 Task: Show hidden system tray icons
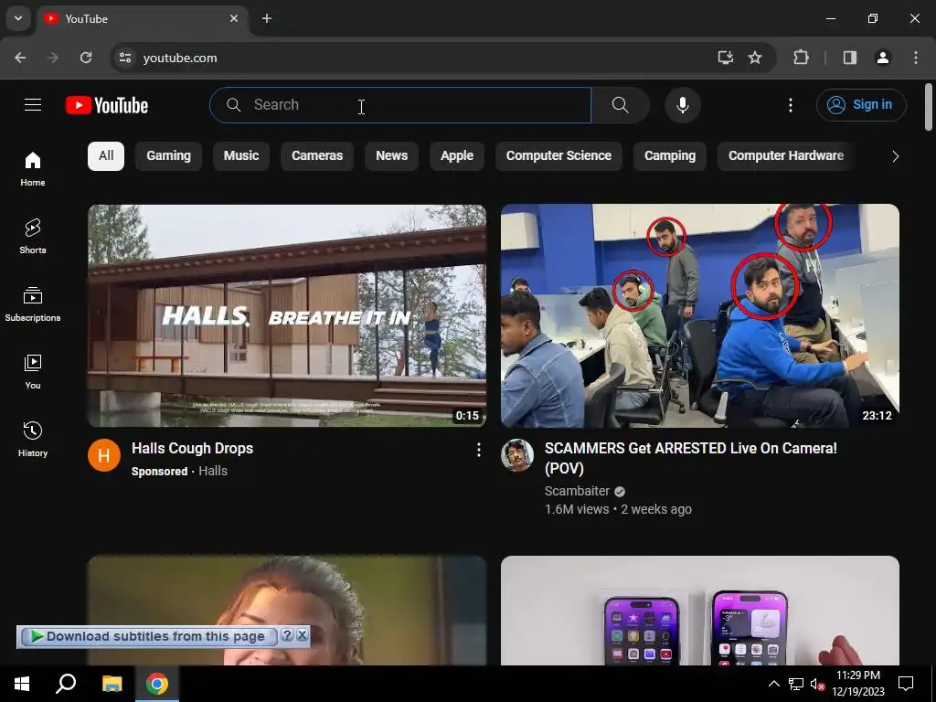point(773,684)
